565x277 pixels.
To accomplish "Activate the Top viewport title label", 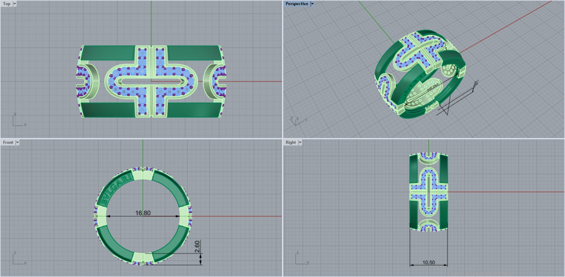I will coord(7,4).
